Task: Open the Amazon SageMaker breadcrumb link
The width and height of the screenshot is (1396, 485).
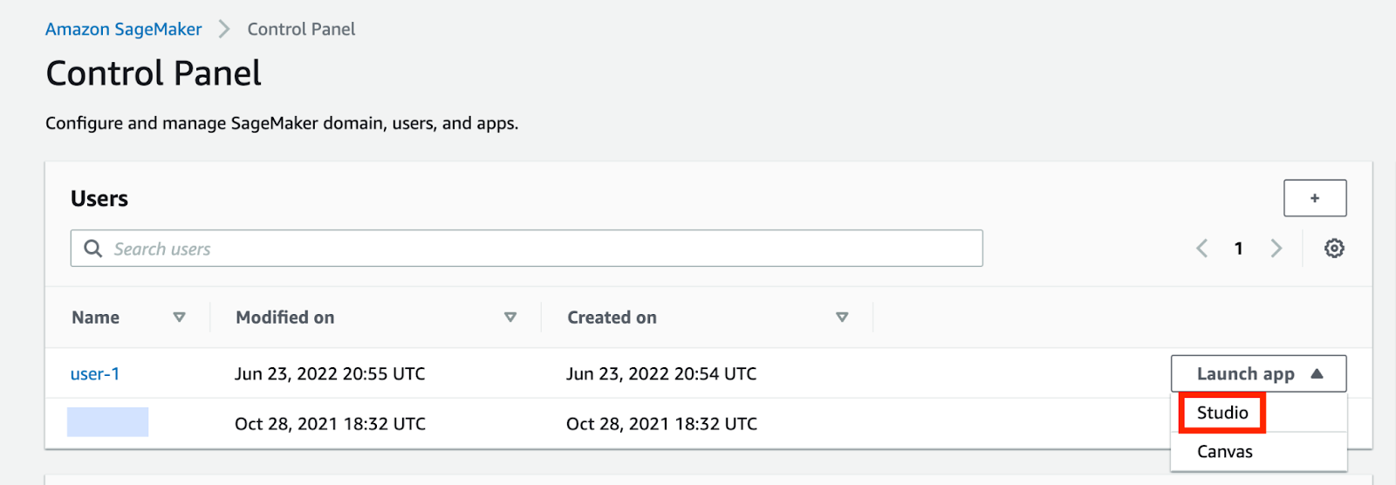Action: (123, 29)
